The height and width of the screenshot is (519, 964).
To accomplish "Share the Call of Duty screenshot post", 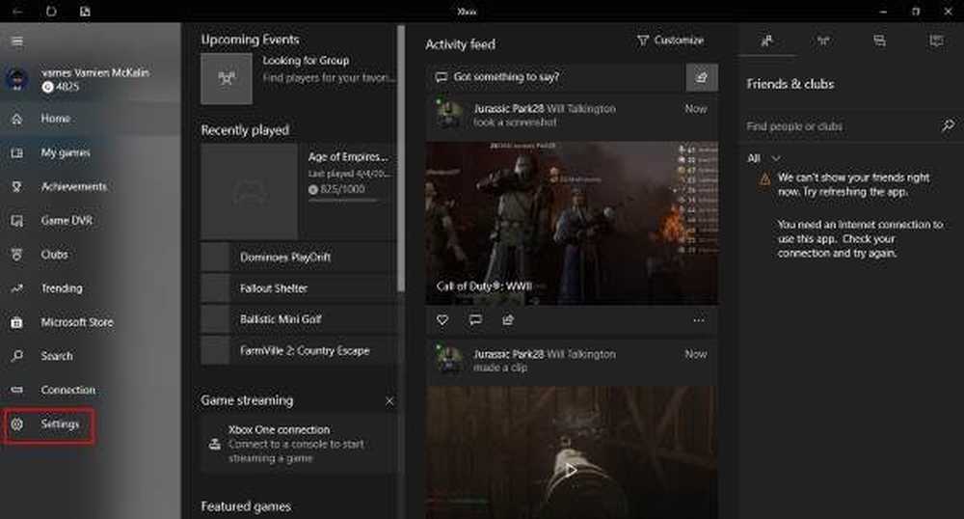I will coord(508,319).
